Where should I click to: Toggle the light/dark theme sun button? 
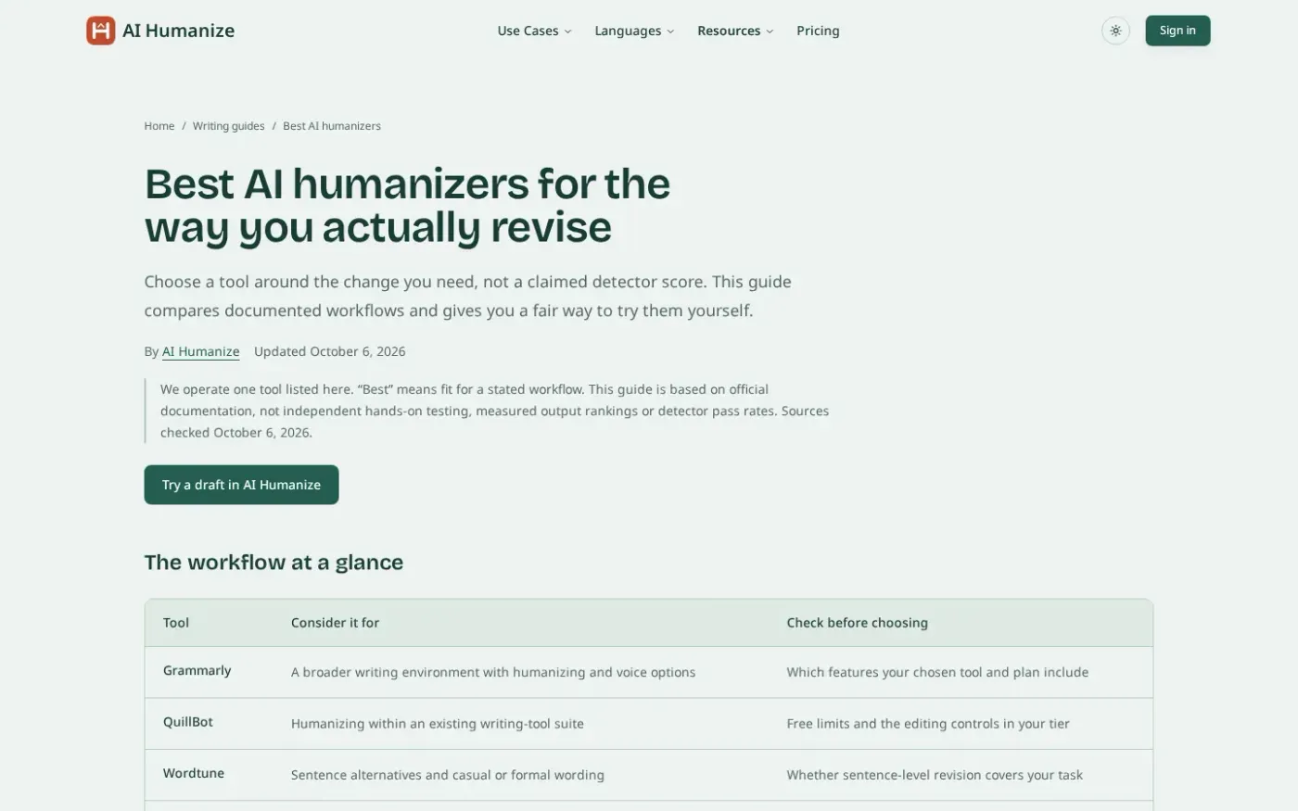1115,31
